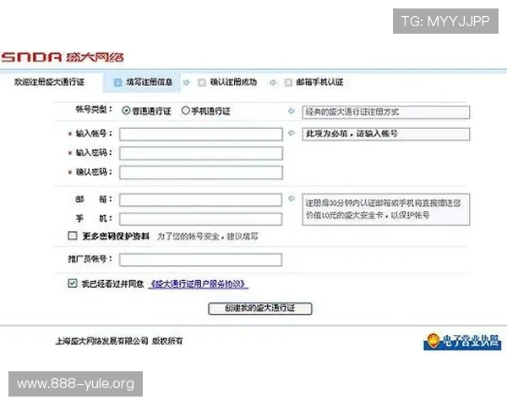Click the 填写注册信息 step icon
The image size is (507, 405).
point(117,83)
